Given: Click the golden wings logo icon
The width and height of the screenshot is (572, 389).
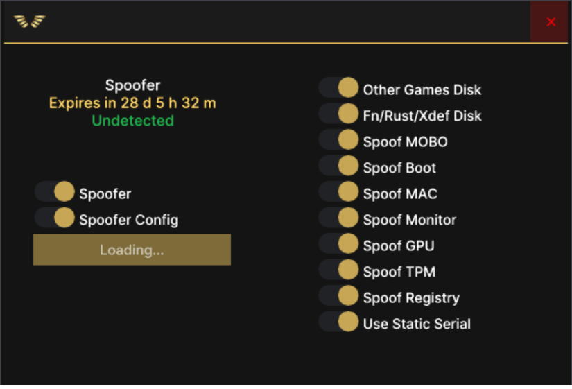Looking at the screenshot, I should [30, 21].
